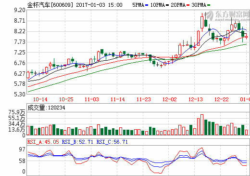The width and height of the screenshot is (250, 176).
Task: Click the 20PMA legend label
Action: [x=178, y=5]
